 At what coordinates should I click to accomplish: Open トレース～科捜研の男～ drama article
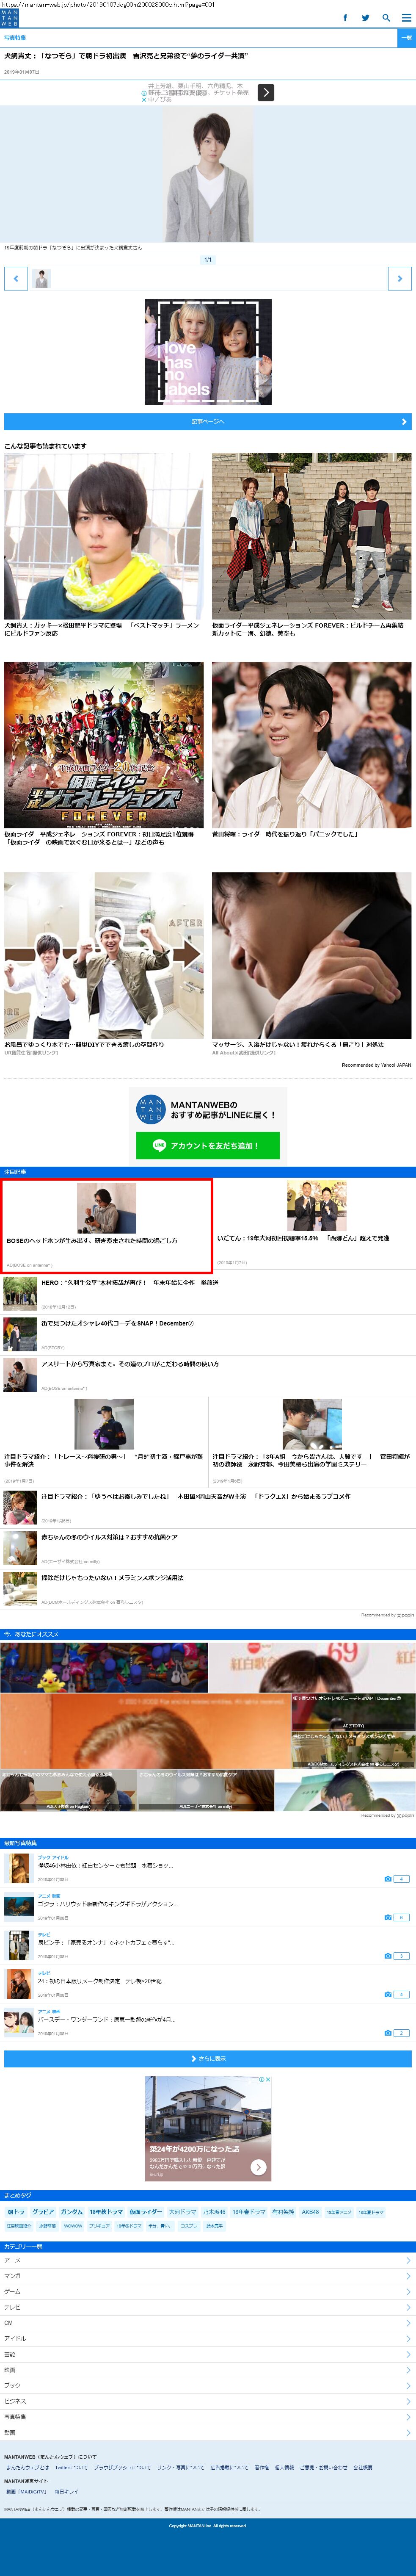click(x=104, y=1441)
